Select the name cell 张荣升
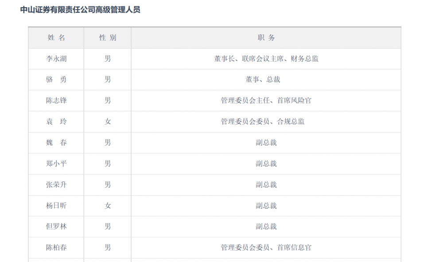The height and width of the screenshot is (262, 443). click(x=56, y=185)
